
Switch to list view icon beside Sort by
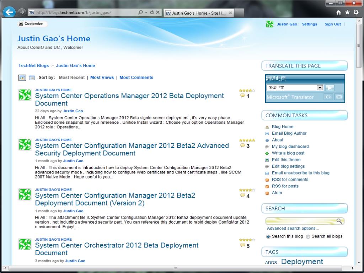click(32, 78)
